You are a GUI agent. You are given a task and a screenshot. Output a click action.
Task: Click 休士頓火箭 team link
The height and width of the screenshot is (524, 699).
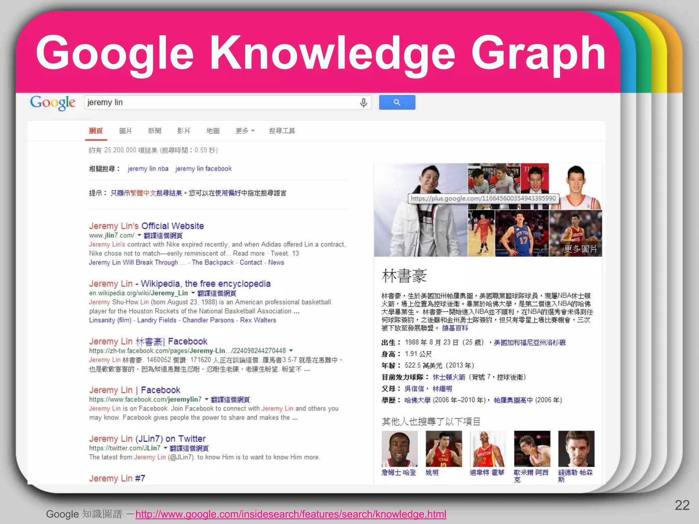[449, 377]
